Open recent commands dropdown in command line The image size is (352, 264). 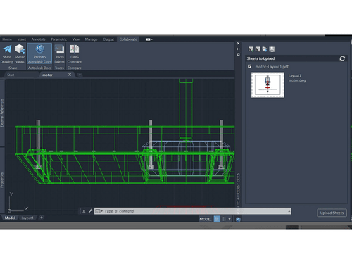[x=99, y=211]
